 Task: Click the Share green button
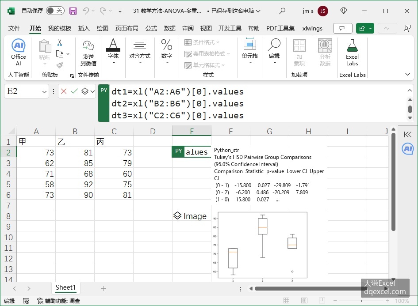coord(362,28)
